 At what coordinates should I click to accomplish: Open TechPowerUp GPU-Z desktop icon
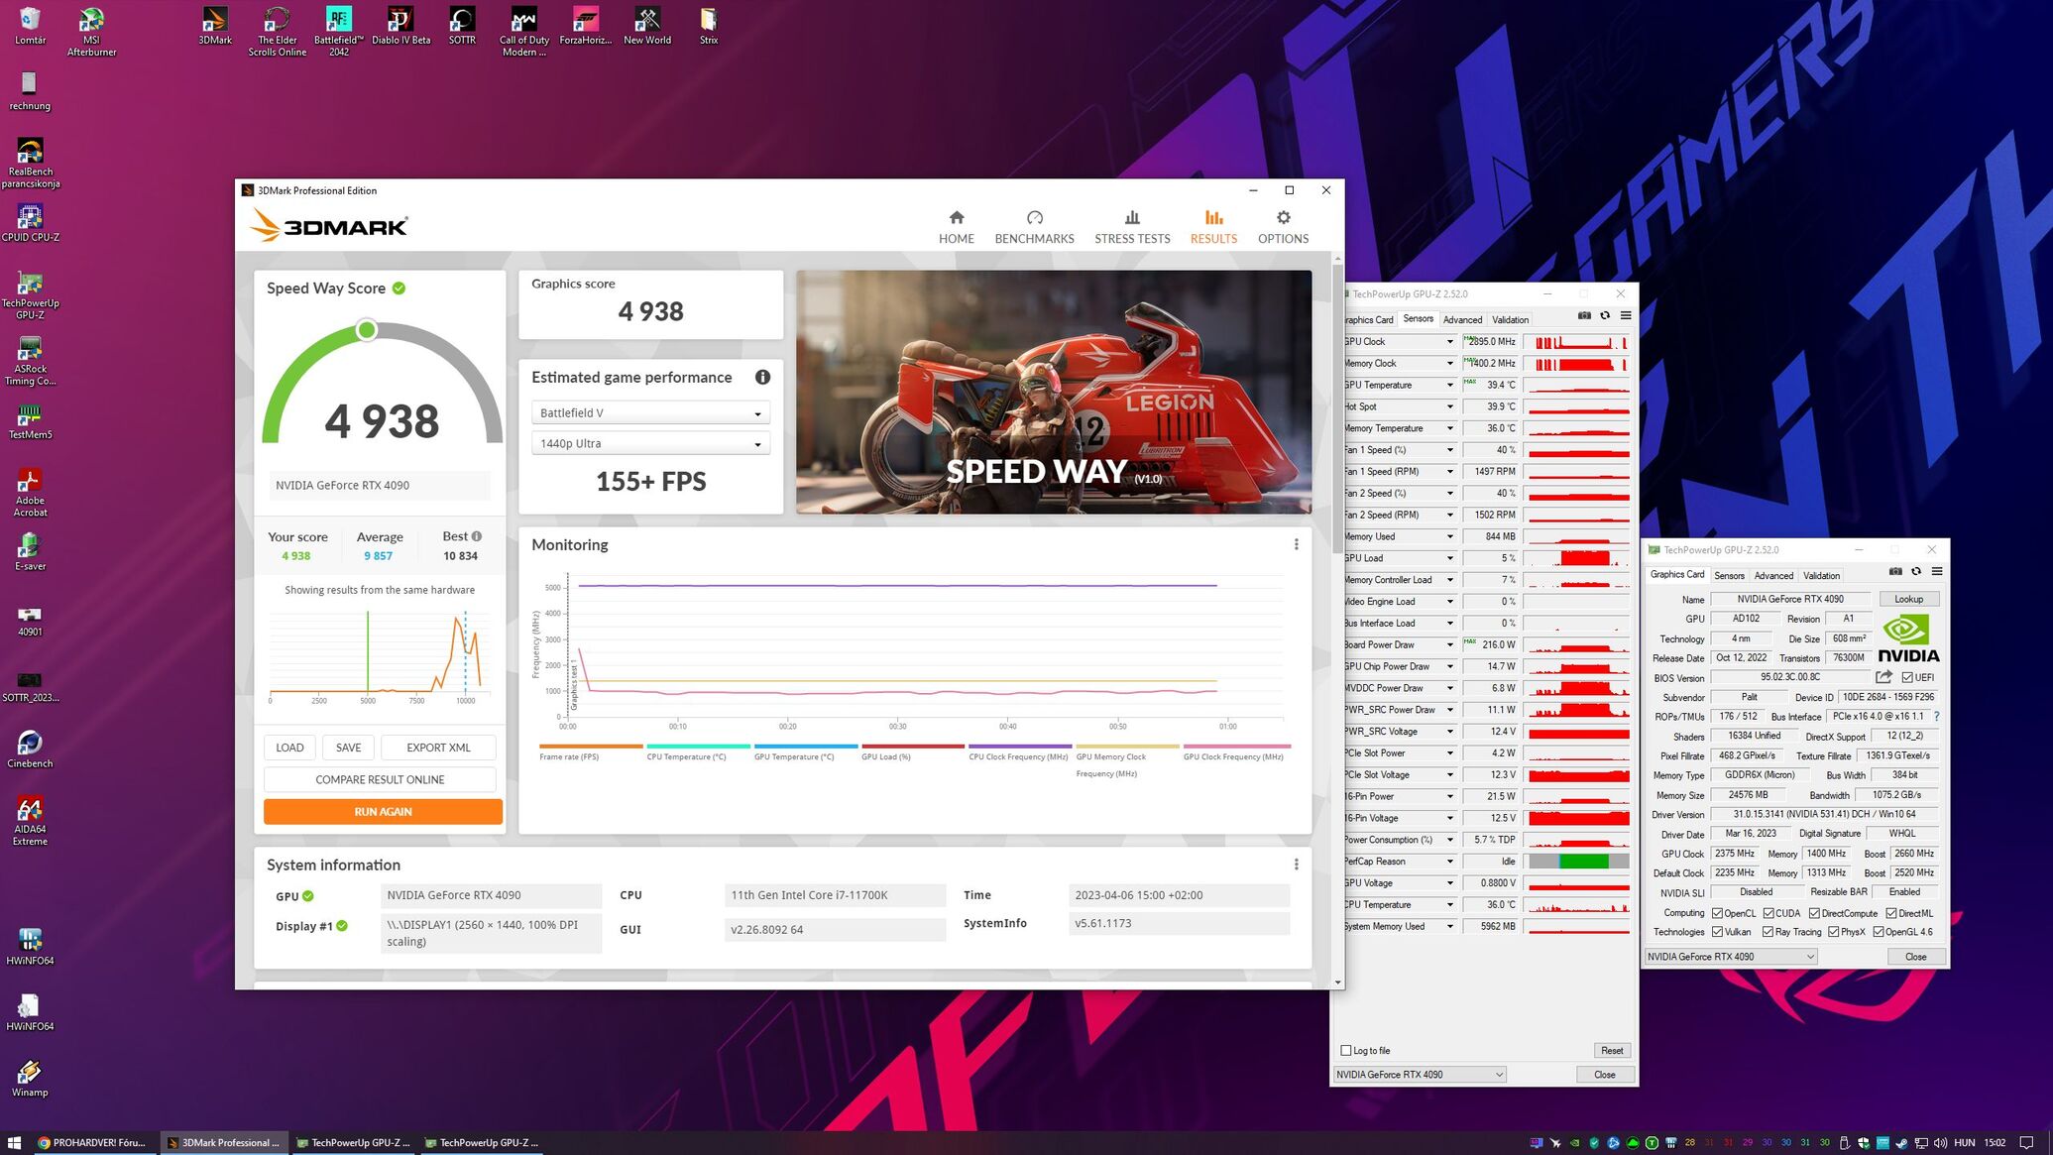[x=30, y=294]
